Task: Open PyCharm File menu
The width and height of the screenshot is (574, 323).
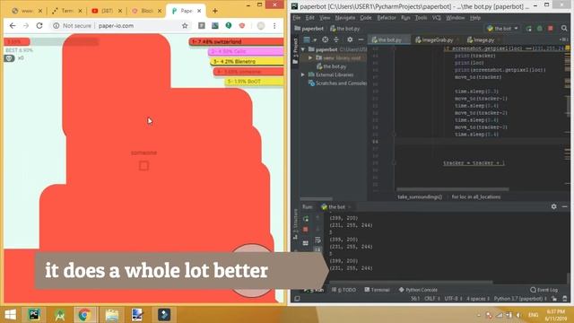Action: (297, 18)
